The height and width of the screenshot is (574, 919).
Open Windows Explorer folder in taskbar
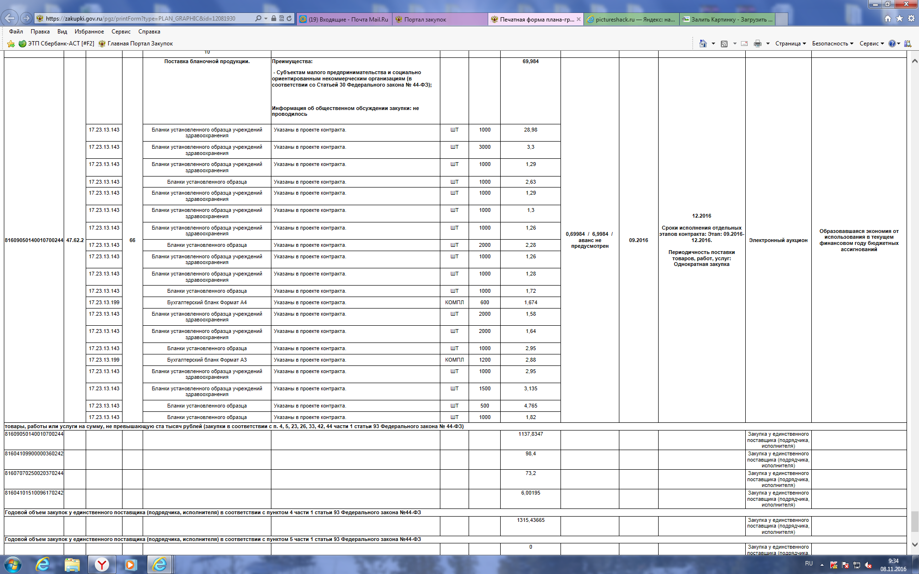pos(72,565)
